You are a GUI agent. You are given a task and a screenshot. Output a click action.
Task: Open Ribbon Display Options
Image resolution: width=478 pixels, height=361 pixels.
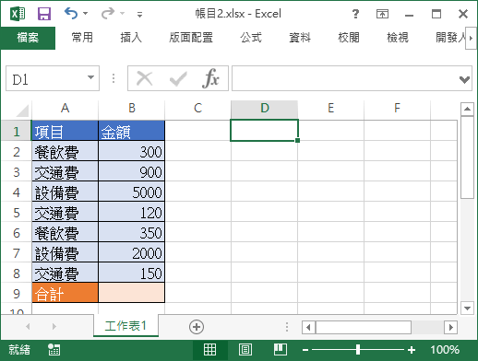click(x=382, y=14)
